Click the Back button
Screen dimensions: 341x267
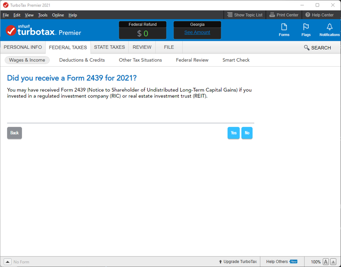(15, 133)
